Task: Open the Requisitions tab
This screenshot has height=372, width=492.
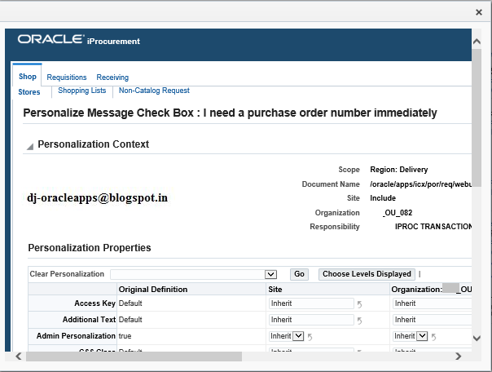Action: pyautogui.click(x=67, y=77)
